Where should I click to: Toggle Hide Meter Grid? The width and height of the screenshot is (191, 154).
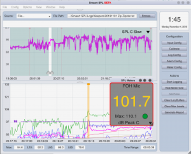pyautogui.click(x=174, y=88)
